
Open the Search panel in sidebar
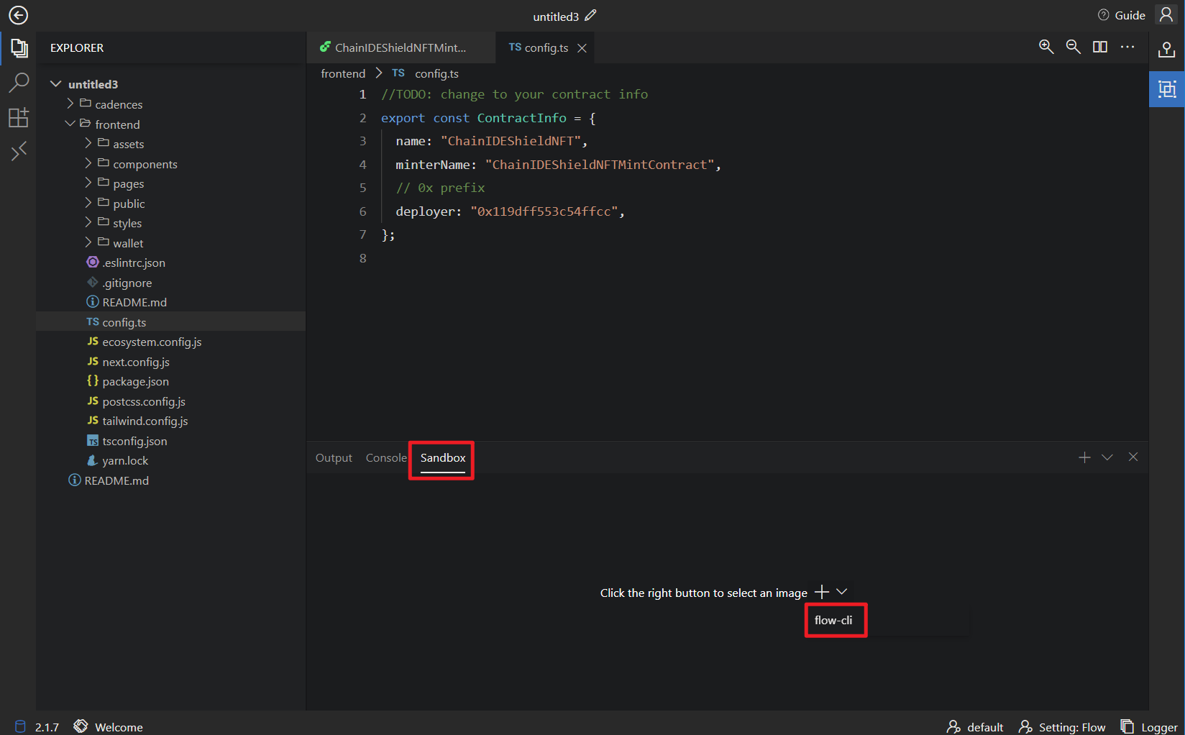coord(19,83)
